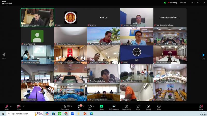
Task: Select the active speaker video tile with green border
Action: coord(37,18)
